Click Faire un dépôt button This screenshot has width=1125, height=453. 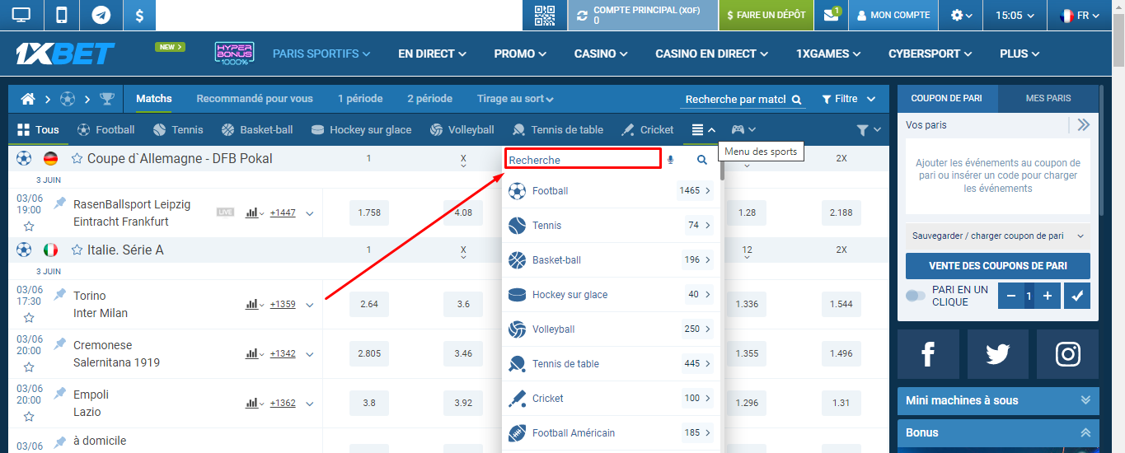766,15
